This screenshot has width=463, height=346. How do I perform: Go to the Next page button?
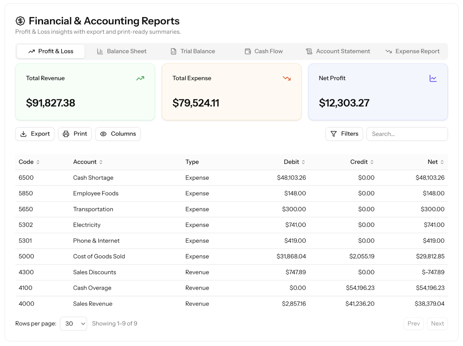point(437,324)
